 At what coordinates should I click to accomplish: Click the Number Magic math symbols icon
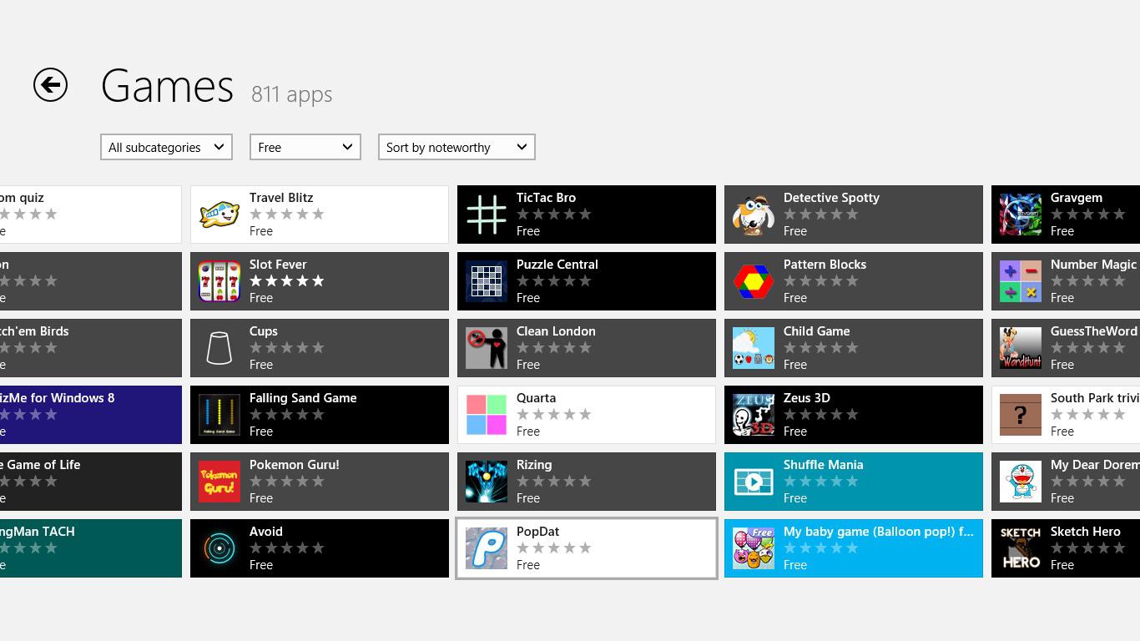[1021, 281]
